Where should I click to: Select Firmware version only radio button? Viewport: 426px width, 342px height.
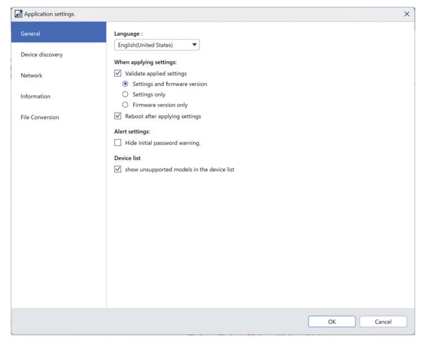(x=125, y=105)
